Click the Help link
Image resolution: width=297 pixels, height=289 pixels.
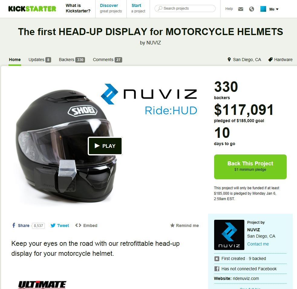pos(229,9)
